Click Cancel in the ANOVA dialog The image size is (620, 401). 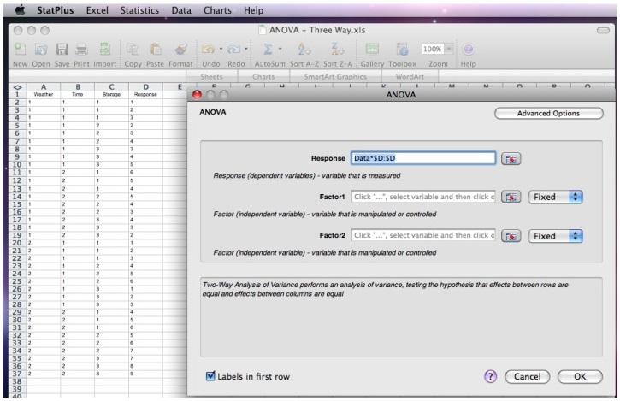pyautogui.click(x=527, y=376)
